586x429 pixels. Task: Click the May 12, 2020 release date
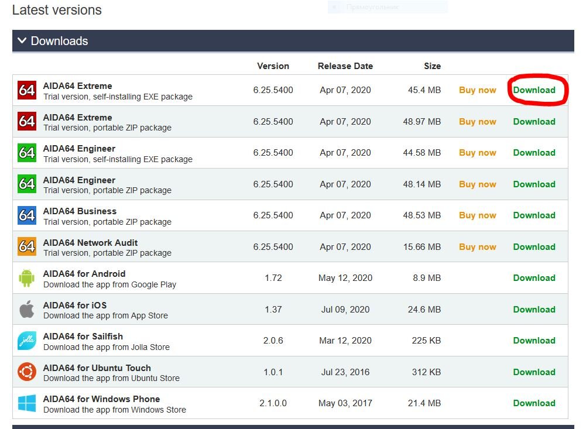(x=345, y=277)
